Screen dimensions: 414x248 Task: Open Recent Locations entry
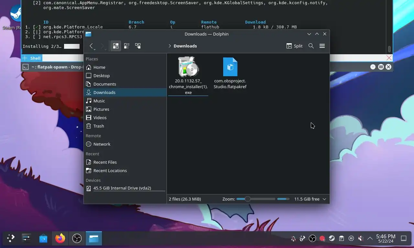[x=125, y=170]
